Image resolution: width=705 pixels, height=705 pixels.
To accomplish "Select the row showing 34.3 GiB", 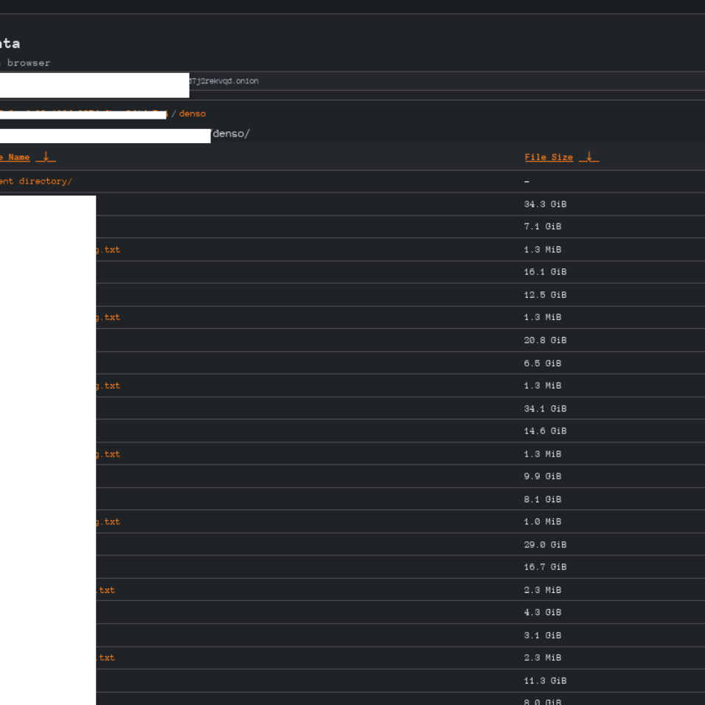I will pyautogui.click(x=352, y=204).
